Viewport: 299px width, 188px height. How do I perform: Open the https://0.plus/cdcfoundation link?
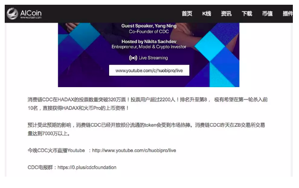click(x=87, y=167)
